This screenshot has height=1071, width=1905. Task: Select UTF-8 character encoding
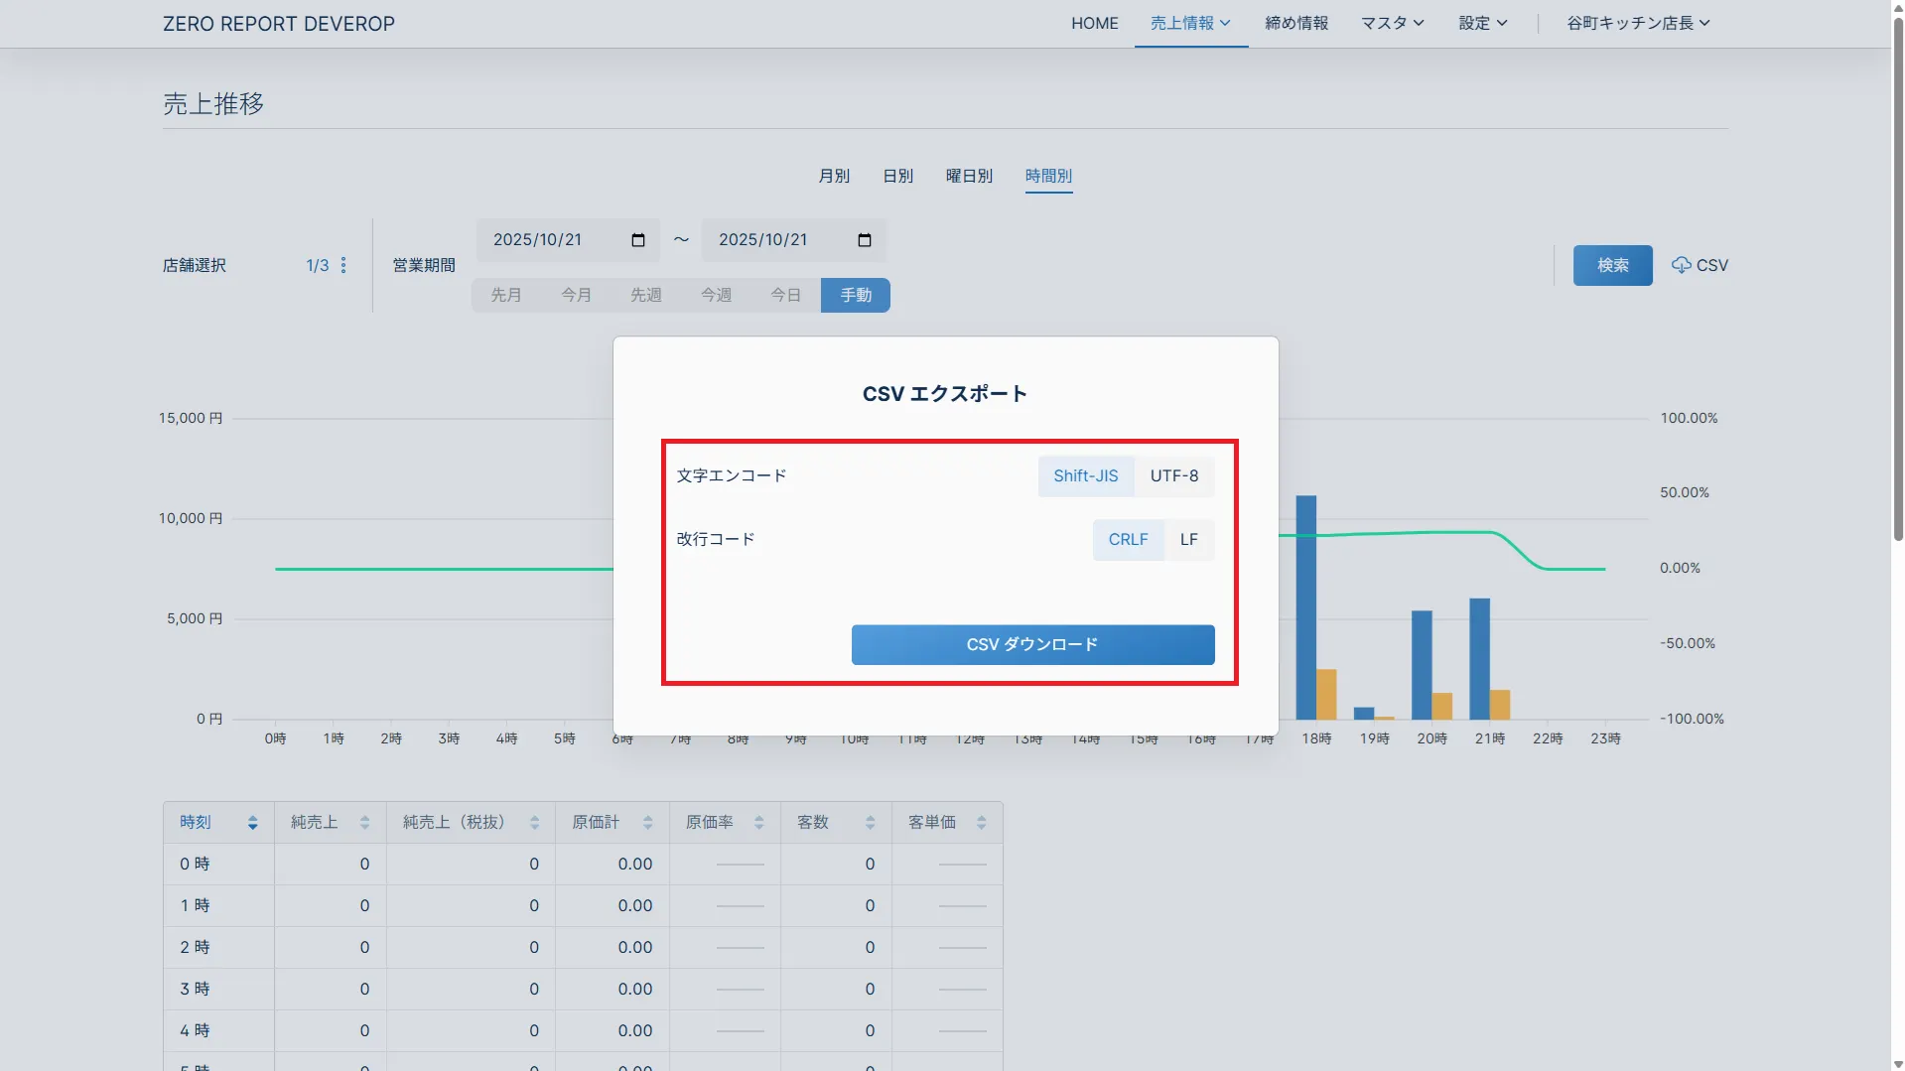point(1173,476)
